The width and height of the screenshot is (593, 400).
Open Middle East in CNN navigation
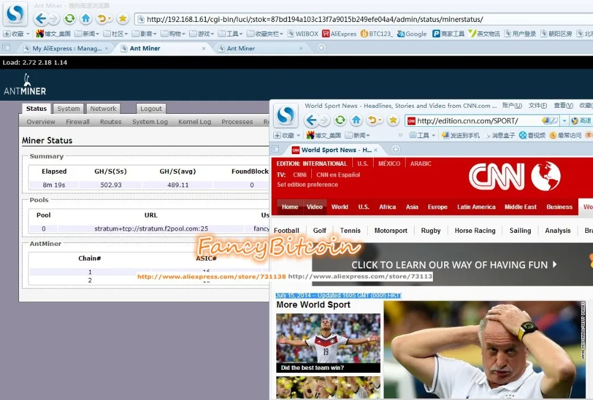point(521,207)
